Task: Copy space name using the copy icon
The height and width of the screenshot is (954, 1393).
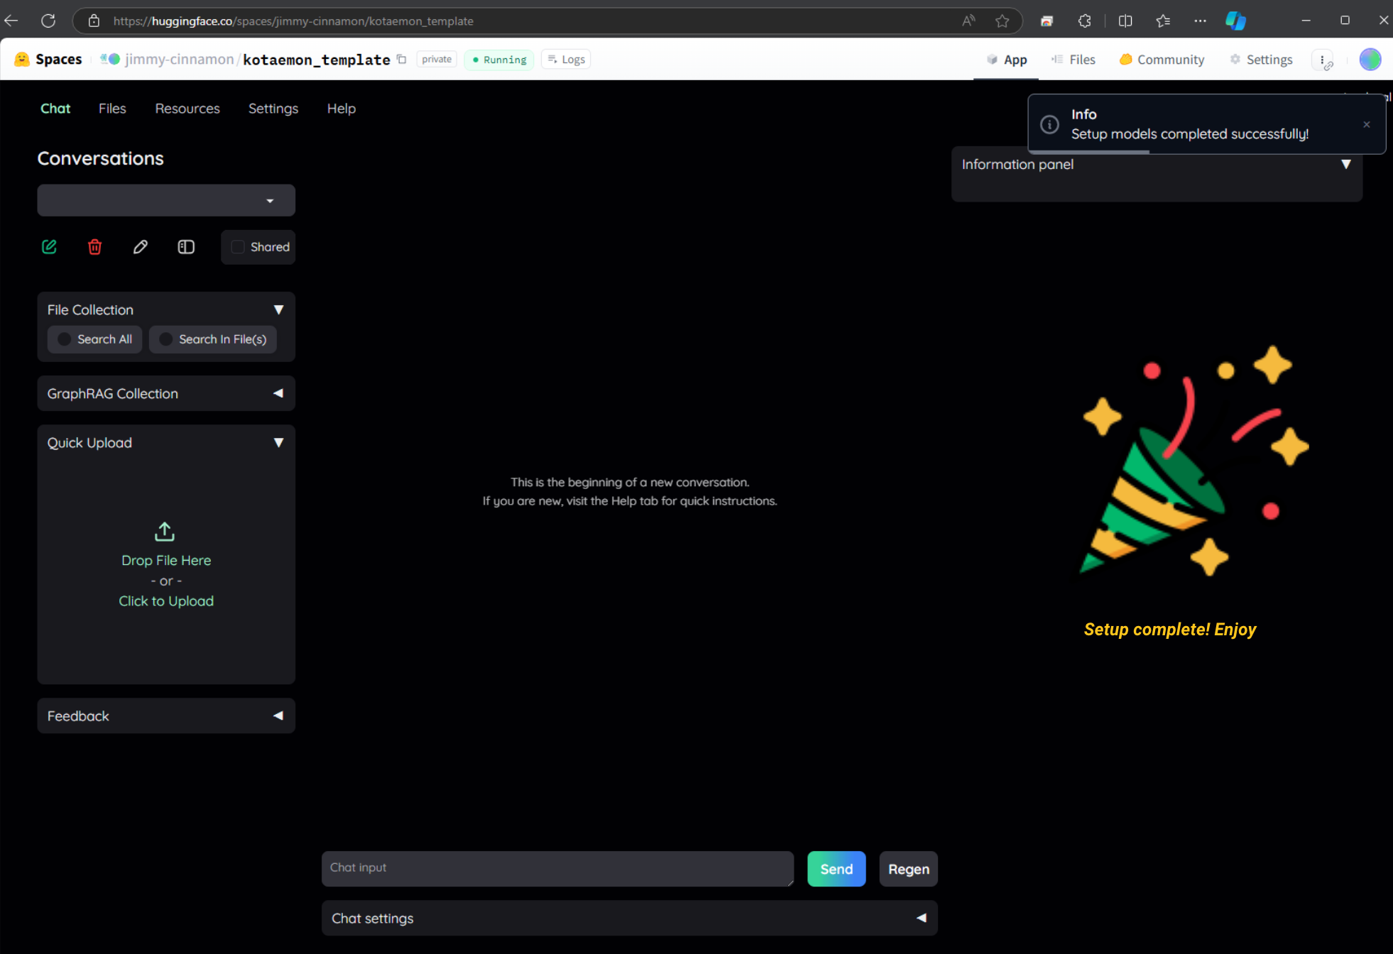Action: [x=402, y=60]
